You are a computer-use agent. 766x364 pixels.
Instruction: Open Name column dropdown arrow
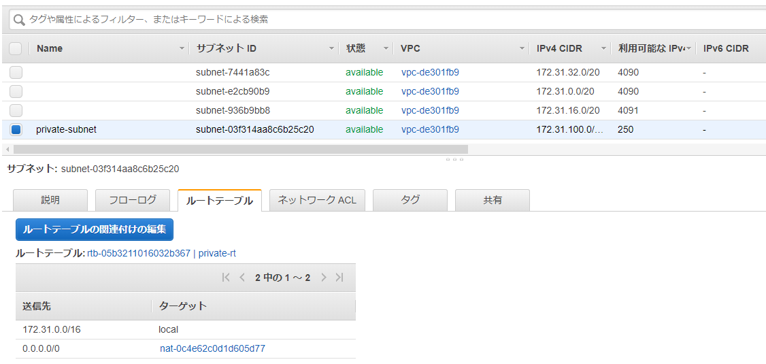(x=182, y=49)
